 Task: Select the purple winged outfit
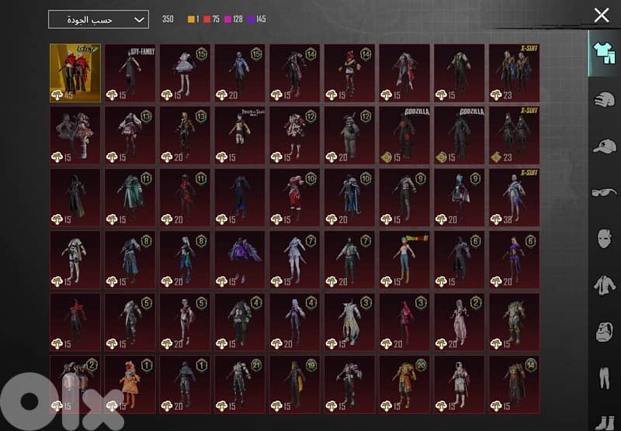tap(240, 260)
